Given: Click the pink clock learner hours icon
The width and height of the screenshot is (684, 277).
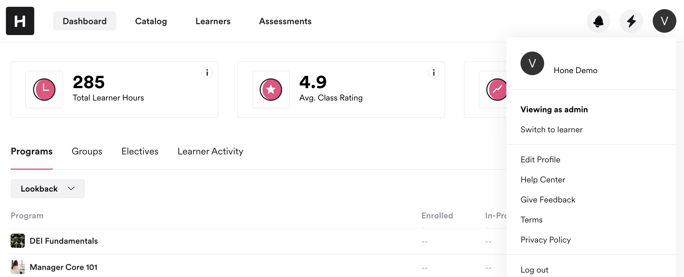Looking at the screenshot, I should click(x=44, y=90).
